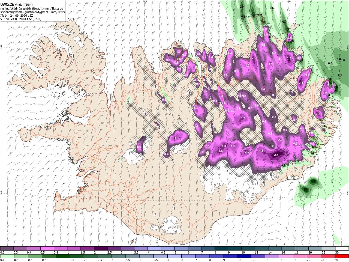Click the '15W' longitude label at the map top
The image size is (349, 262).
(289, 1)
